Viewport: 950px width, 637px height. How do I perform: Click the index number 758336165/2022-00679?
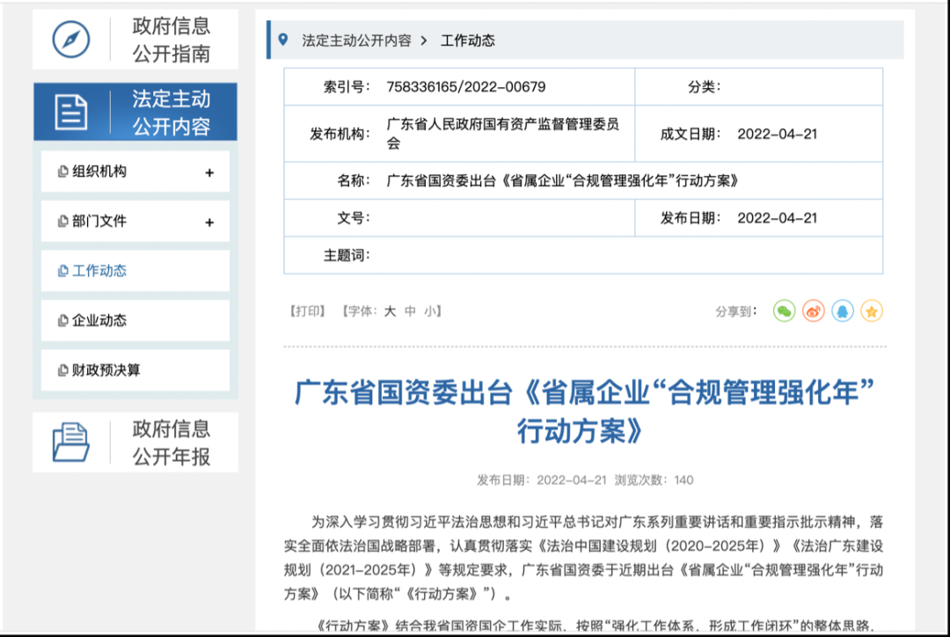tap(466, 87)
